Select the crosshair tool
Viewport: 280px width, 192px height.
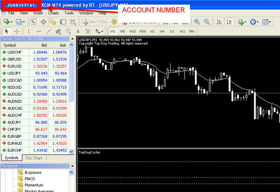point(17,31)
